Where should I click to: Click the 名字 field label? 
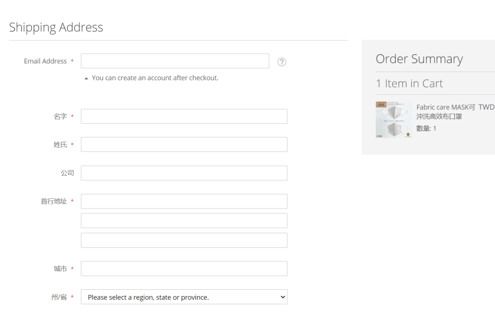click(x=60, y=117)
